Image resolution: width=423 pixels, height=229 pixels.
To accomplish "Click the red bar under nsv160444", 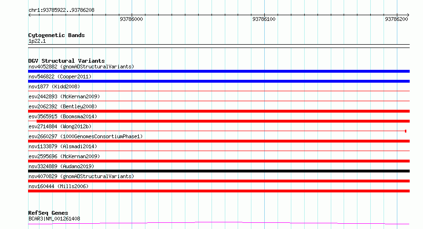I will (219, 191).
